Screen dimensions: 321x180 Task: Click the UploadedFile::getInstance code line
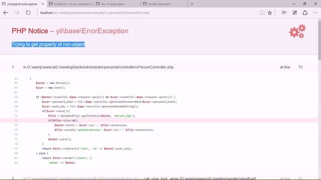pyautogui.click(x=92, y=115)
